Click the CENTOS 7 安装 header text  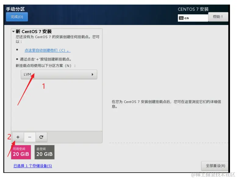pos(193,9)
